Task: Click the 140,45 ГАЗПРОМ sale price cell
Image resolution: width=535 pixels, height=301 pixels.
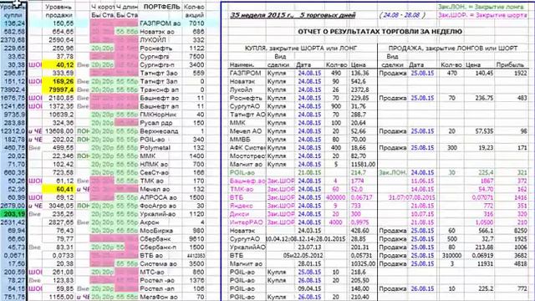Action: coord(484,73)
